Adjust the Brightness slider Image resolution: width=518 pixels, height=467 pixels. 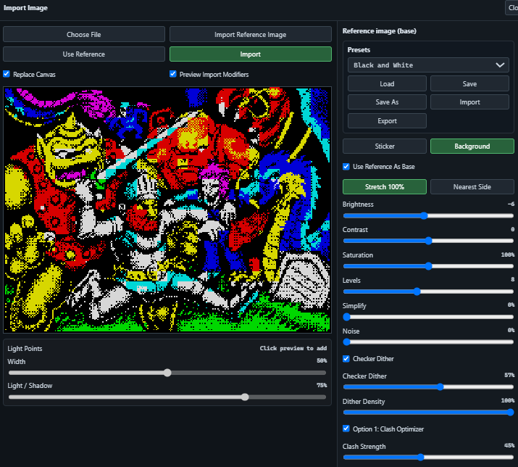coord(428,215)
